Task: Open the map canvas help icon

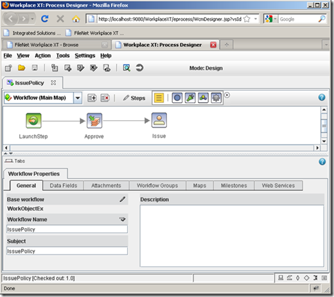Action: [x=322, y=97]
